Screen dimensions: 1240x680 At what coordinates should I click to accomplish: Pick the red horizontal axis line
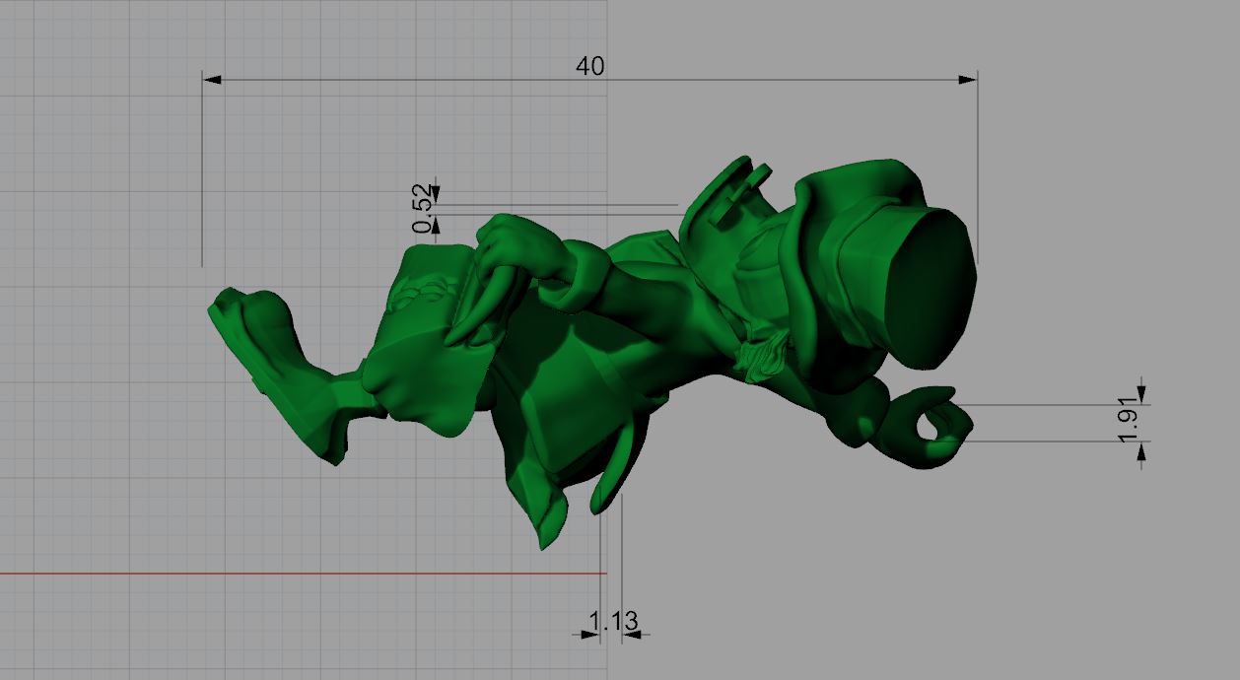[303, 573]
